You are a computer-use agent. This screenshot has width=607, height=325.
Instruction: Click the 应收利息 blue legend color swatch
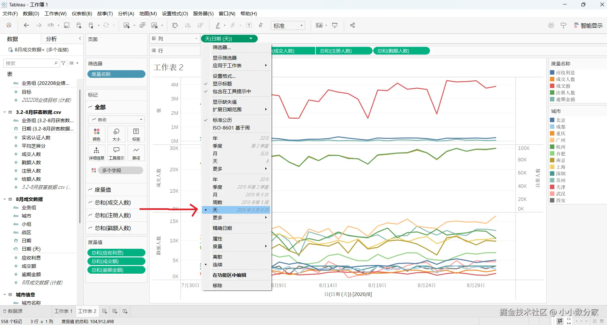(552, 72)
